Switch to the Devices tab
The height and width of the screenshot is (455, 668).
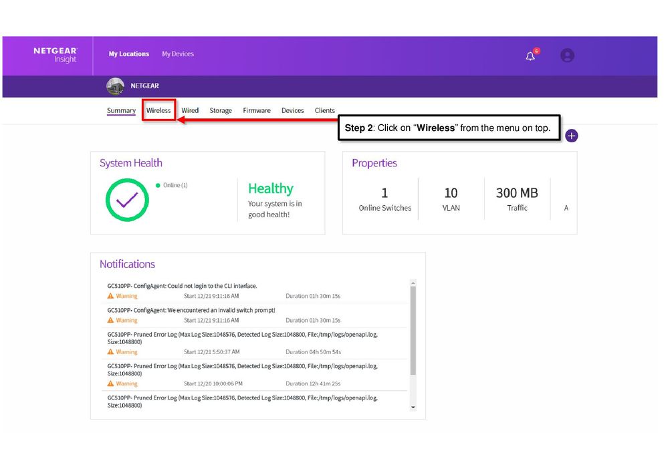coord(293,110)
